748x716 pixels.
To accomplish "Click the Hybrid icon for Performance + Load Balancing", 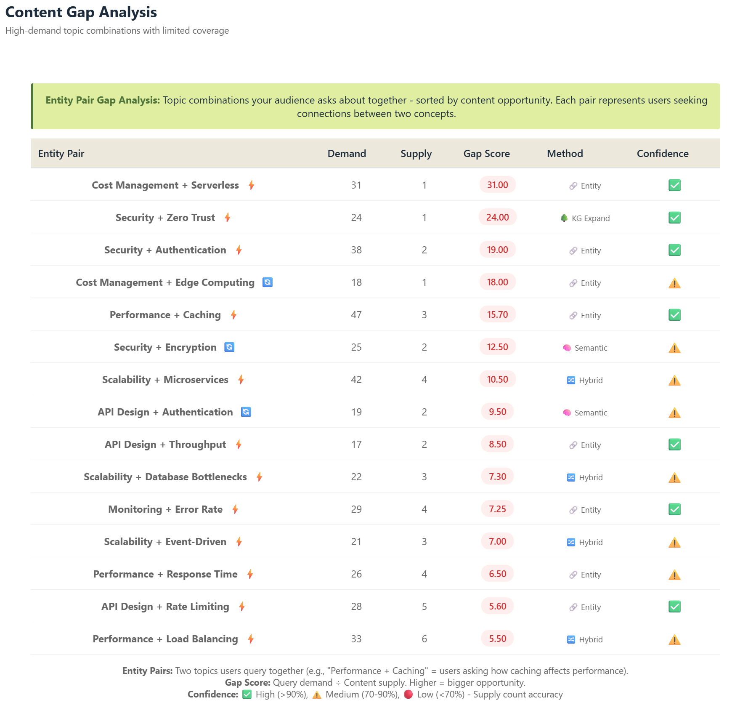I will [x=571, y=639].
